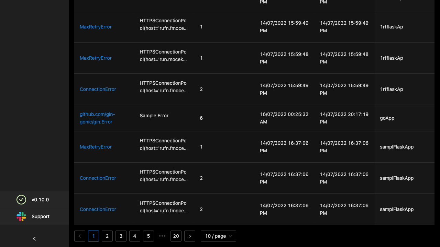
Task: Open the 10 / page dropdown
Action: point(218,236)
